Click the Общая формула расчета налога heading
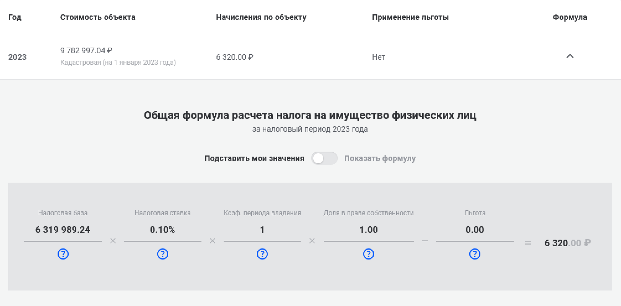This screenshot has width=621, height=306. click(x=310, y=115)
